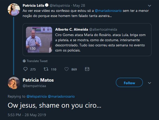Follow Patricia Matos

click(129, 83)
